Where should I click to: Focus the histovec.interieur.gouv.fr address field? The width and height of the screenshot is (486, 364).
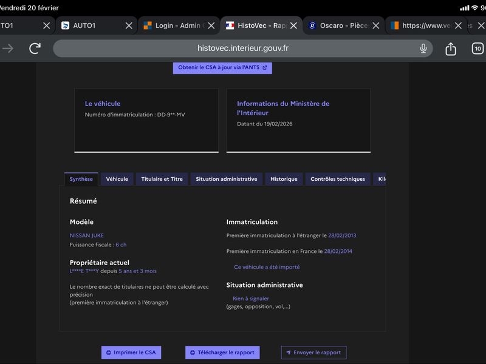(x=242, y=49)
